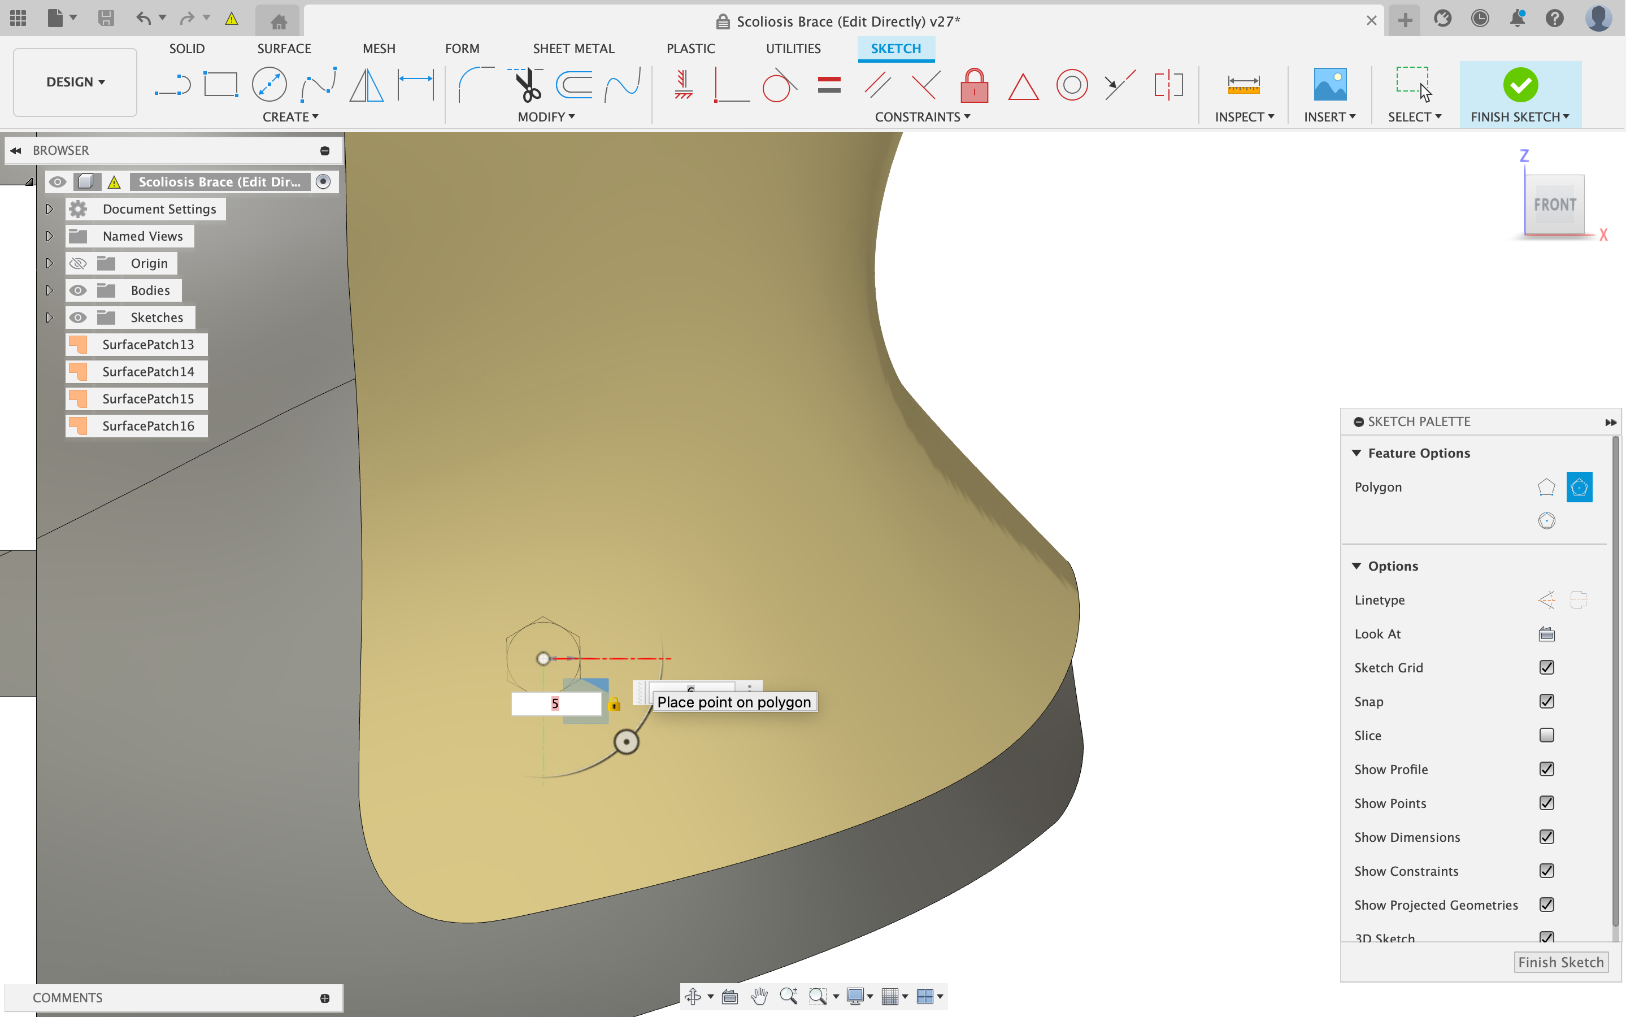Screen dimensions: 1626x1017
Task: Click the Look At icon in palette
Action: point(1546,633)
